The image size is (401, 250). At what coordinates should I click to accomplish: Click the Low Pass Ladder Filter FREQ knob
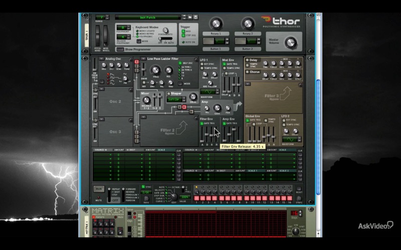[155, 70]
